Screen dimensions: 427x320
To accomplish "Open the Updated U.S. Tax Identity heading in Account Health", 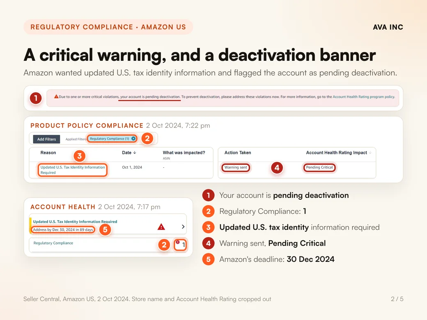I will click(x=75, y=222).
